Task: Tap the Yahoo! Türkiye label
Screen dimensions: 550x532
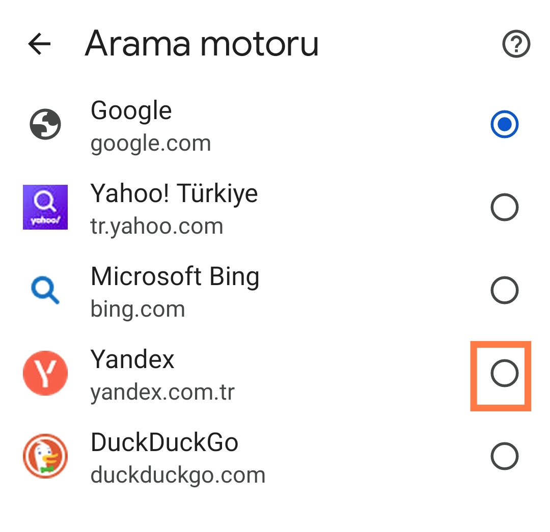Action: [x=174, y=194]
